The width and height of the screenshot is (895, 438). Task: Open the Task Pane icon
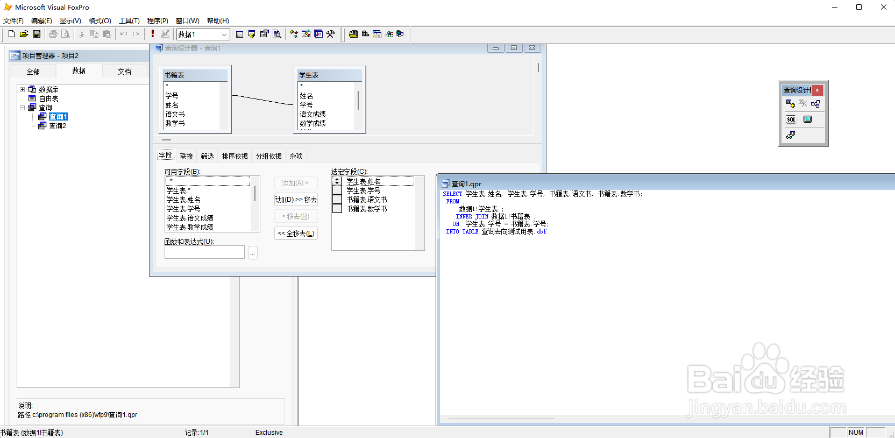(x=318, y=34)
